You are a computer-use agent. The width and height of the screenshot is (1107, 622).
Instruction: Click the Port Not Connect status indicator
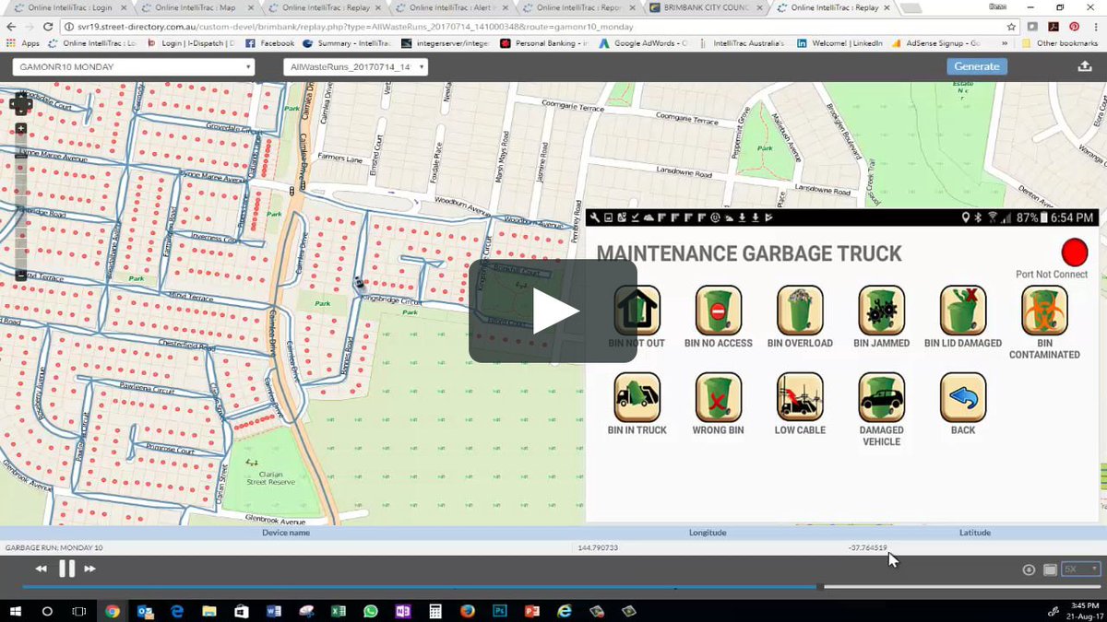(x=1073, y=250)
